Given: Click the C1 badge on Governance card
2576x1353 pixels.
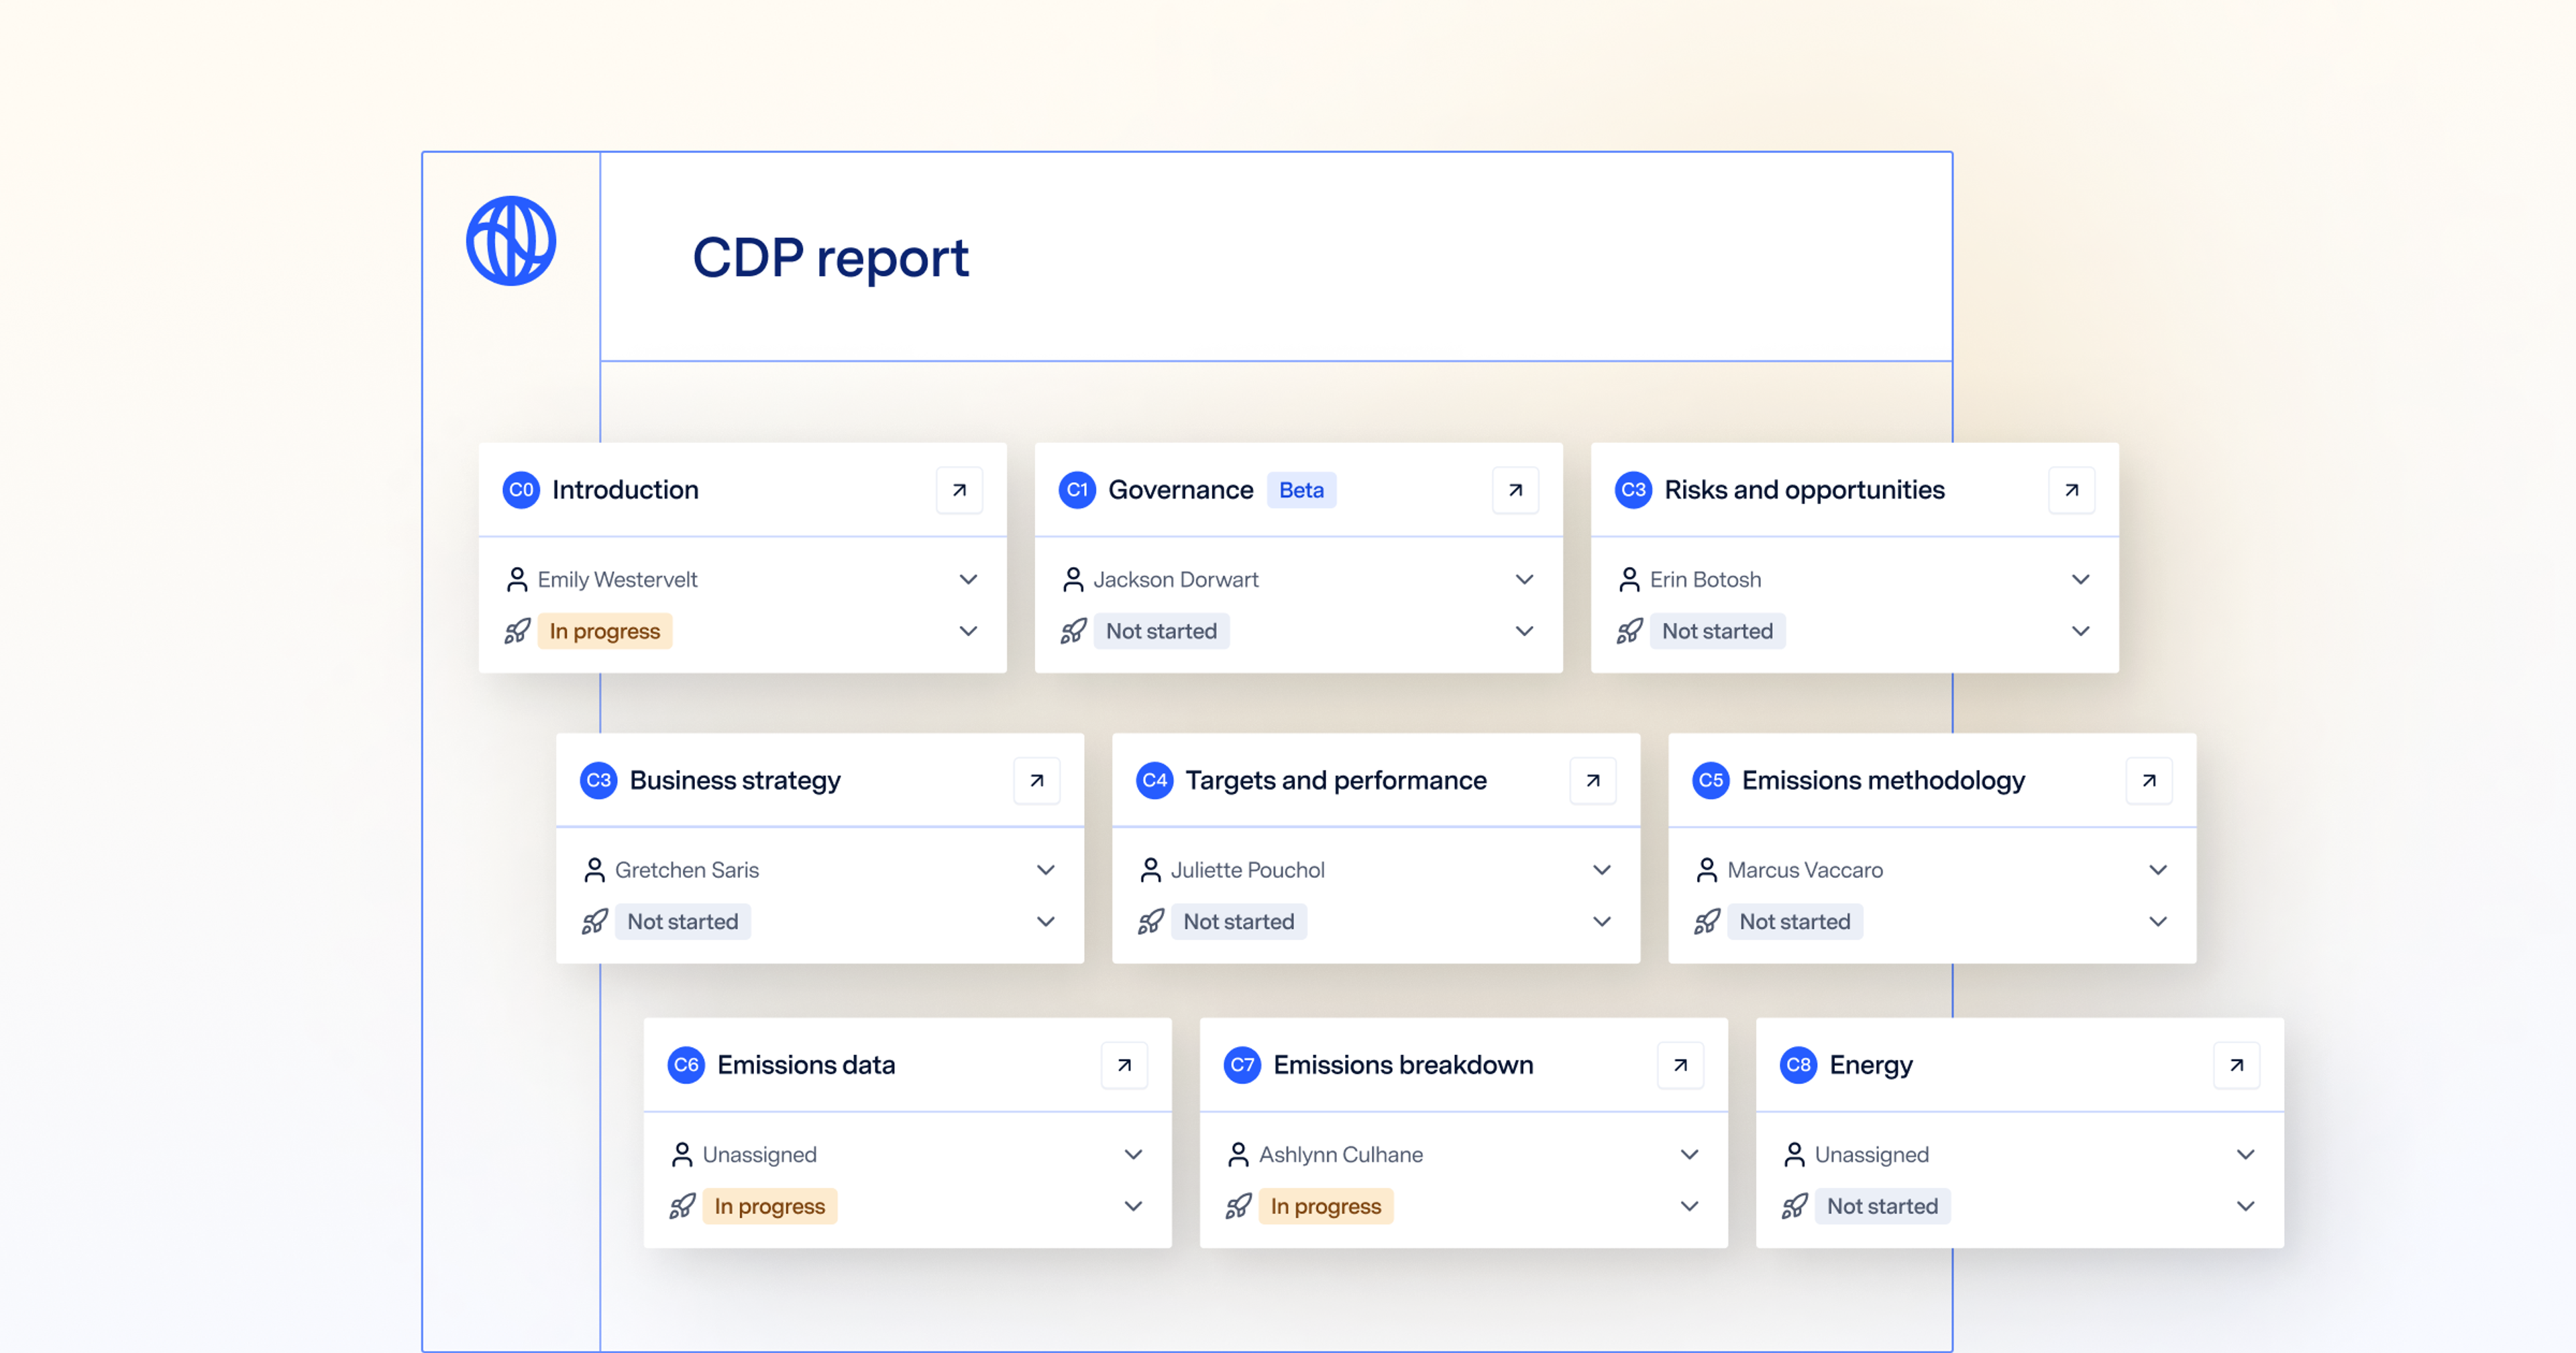Looking at the screenshot, I should pos(1077,491).
